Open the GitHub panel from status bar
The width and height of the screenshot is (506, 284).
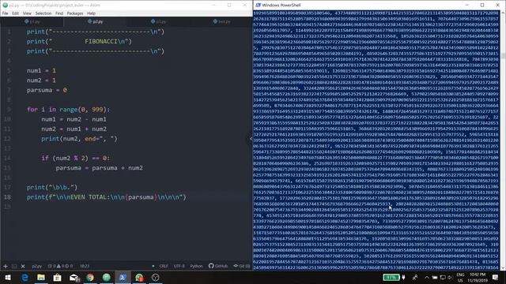pos(218,266)
